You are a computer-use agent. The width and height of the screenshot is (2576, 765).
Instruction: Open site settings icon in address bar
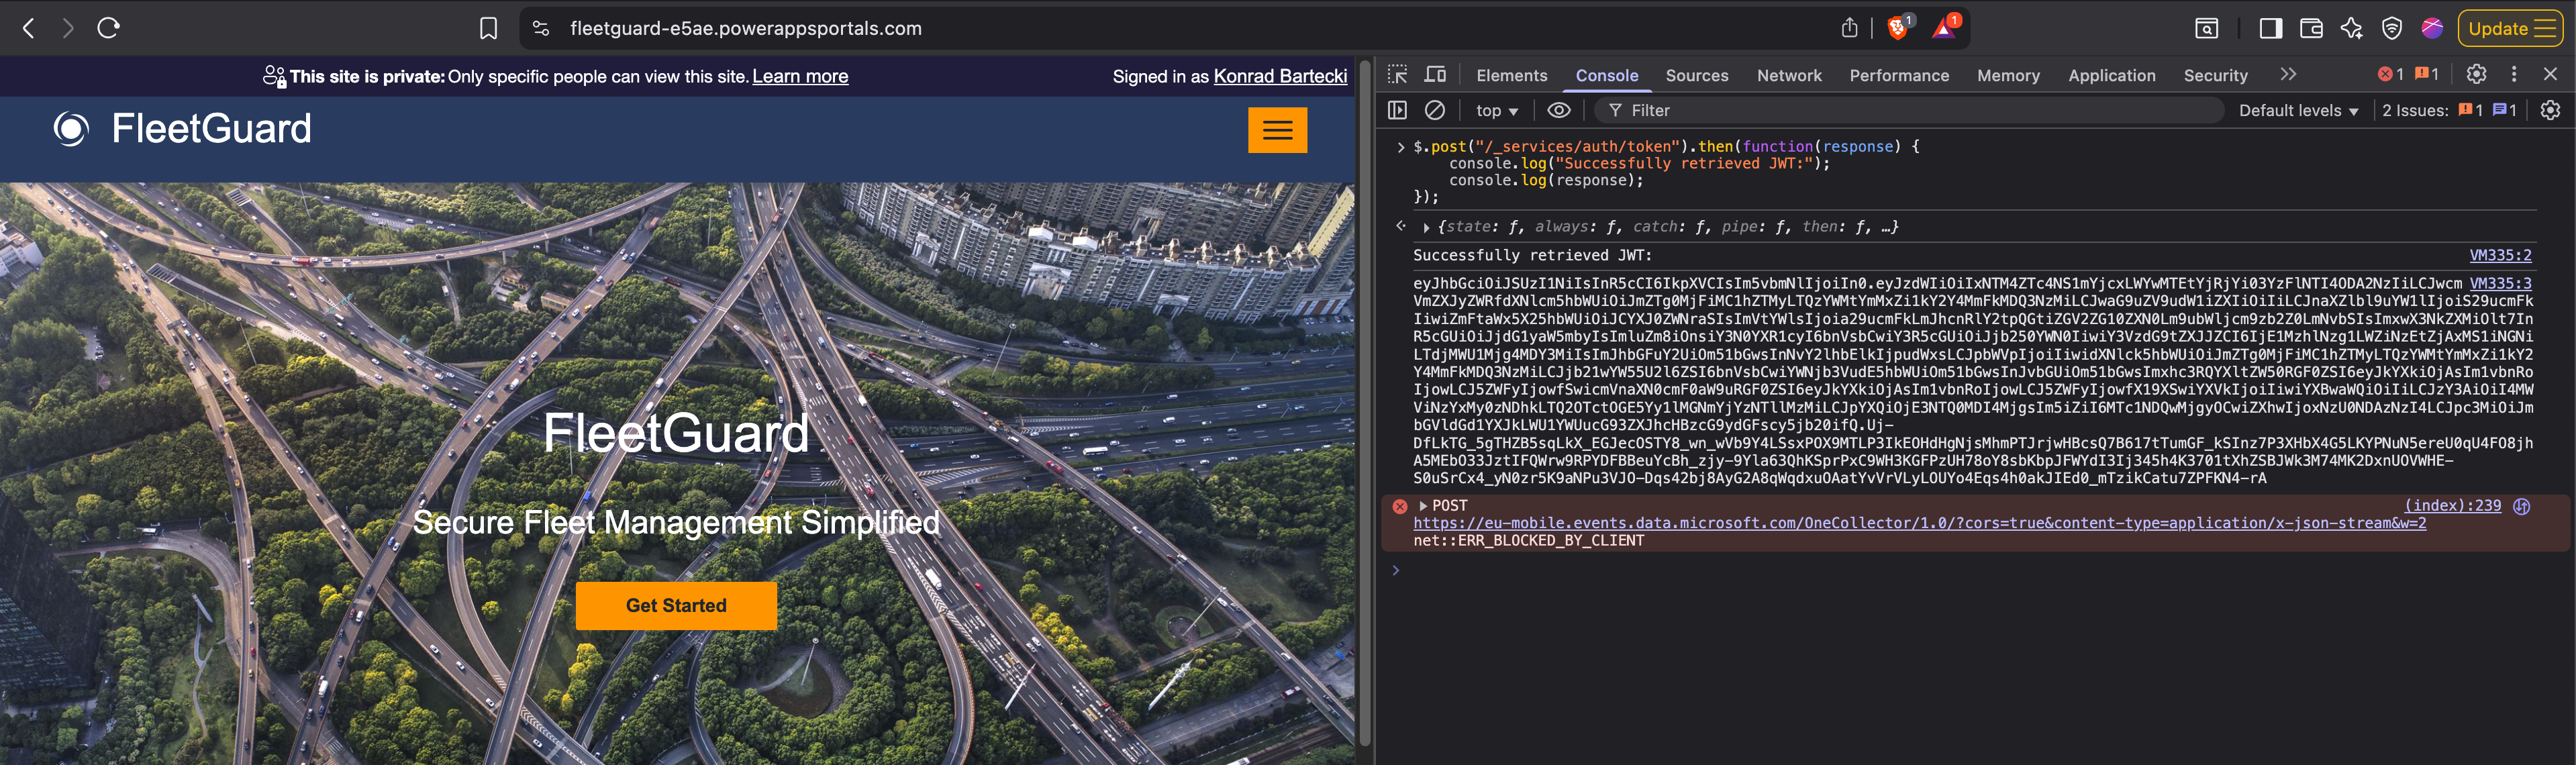tap(541, 28)
